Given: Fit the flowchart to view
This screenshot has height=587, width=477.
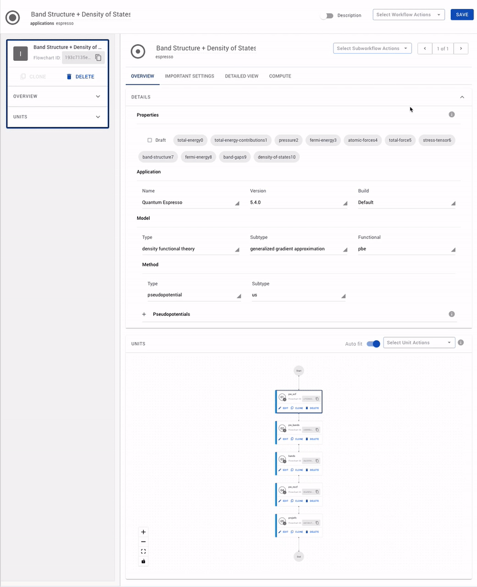Looking at the screenshot, I should tap(144, 551).
